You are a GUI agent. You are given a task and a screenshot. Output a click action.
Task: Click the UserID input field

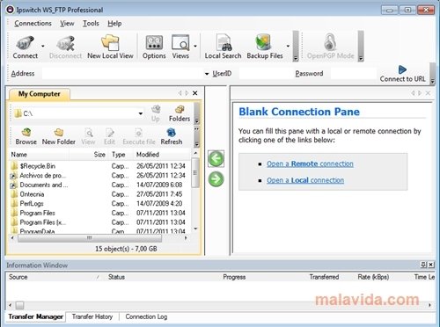click(266, 74)
